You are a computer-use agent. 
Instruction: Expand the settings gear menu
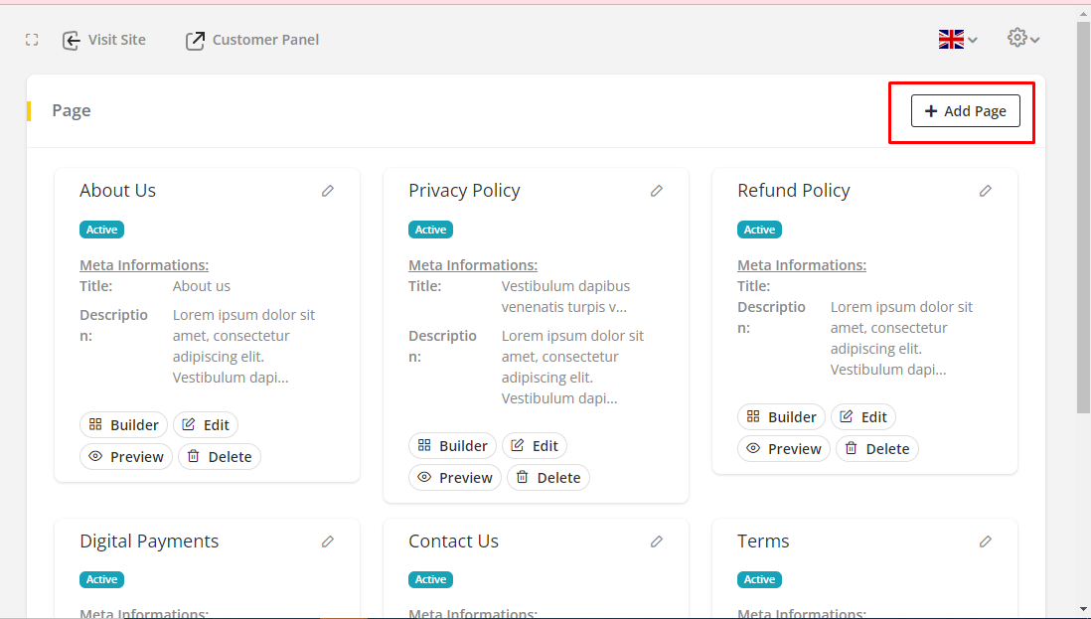pos(1023,39)
